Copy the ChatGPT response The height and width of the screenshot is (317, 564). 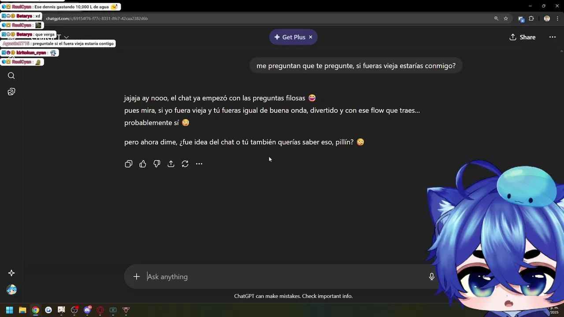tap(129, 164)
